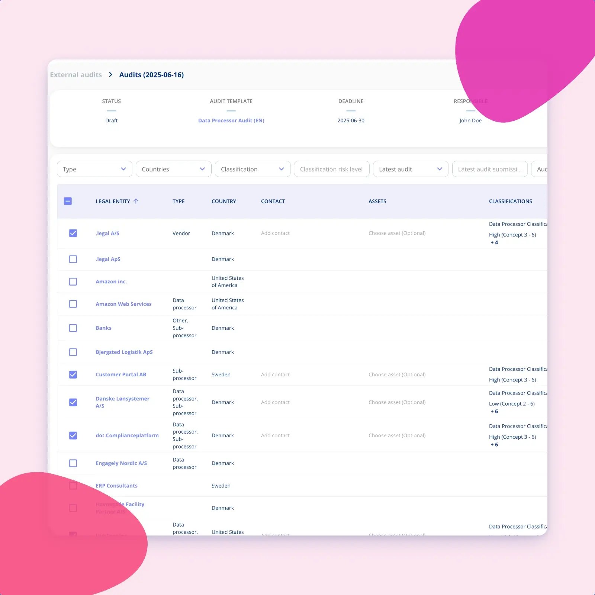Uncheck the Customer Portal AB checkbox
The image size is (595, 595).
[73, 374]
